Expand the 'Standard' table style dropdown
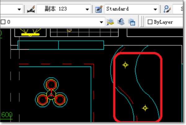 pos(156,9)
